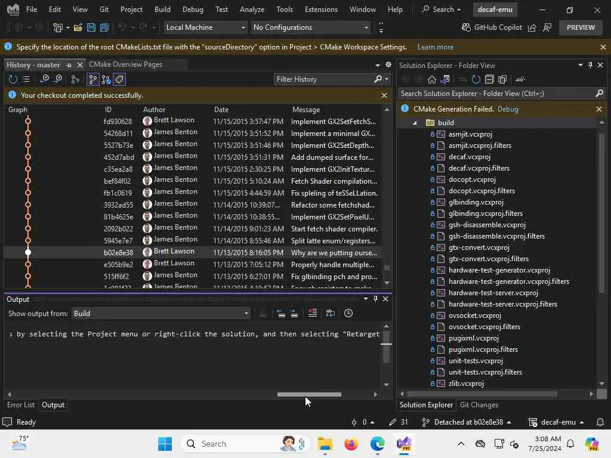Open the Local Machine target dropdown
611x458 pixels.
pyautogui.click(x=205, y=27)
